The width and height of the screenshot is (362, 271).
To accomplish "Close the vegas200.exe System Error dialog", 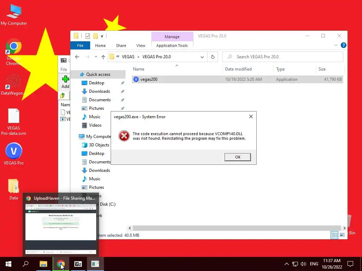I will 251,116.
